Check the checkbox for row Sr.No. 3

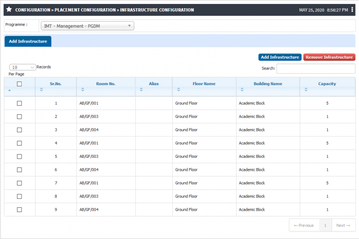20,130
